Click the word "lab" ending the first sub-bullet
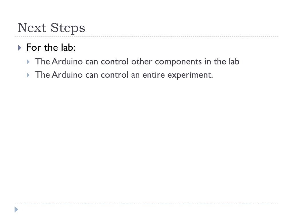The height and width of the screenshot is (220, 293). (x=234, y=62)
